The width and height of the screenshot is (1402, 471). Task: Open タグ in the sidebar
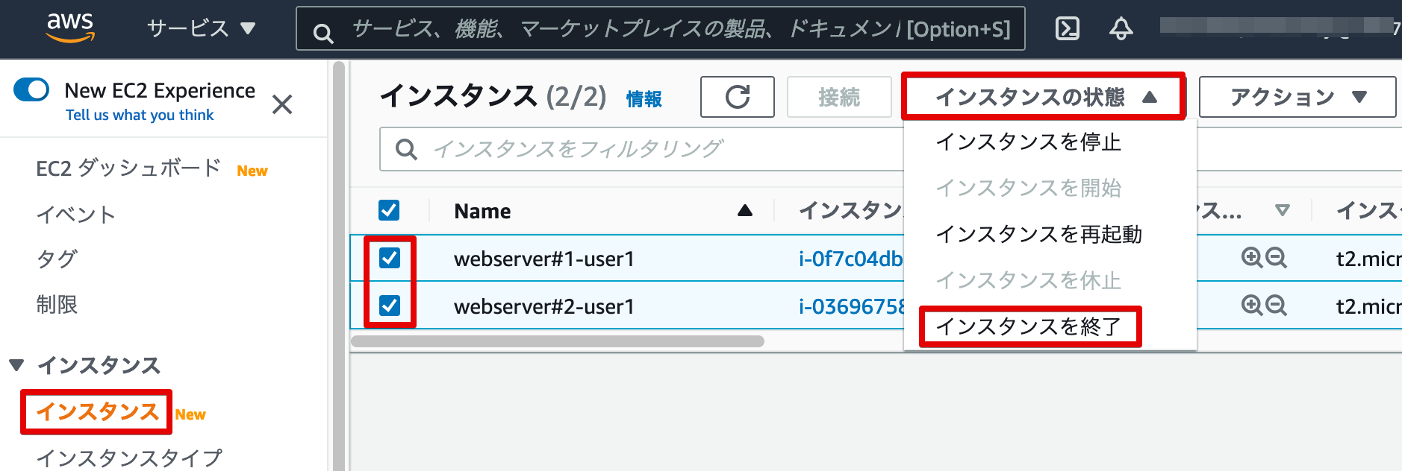[57, 259]
